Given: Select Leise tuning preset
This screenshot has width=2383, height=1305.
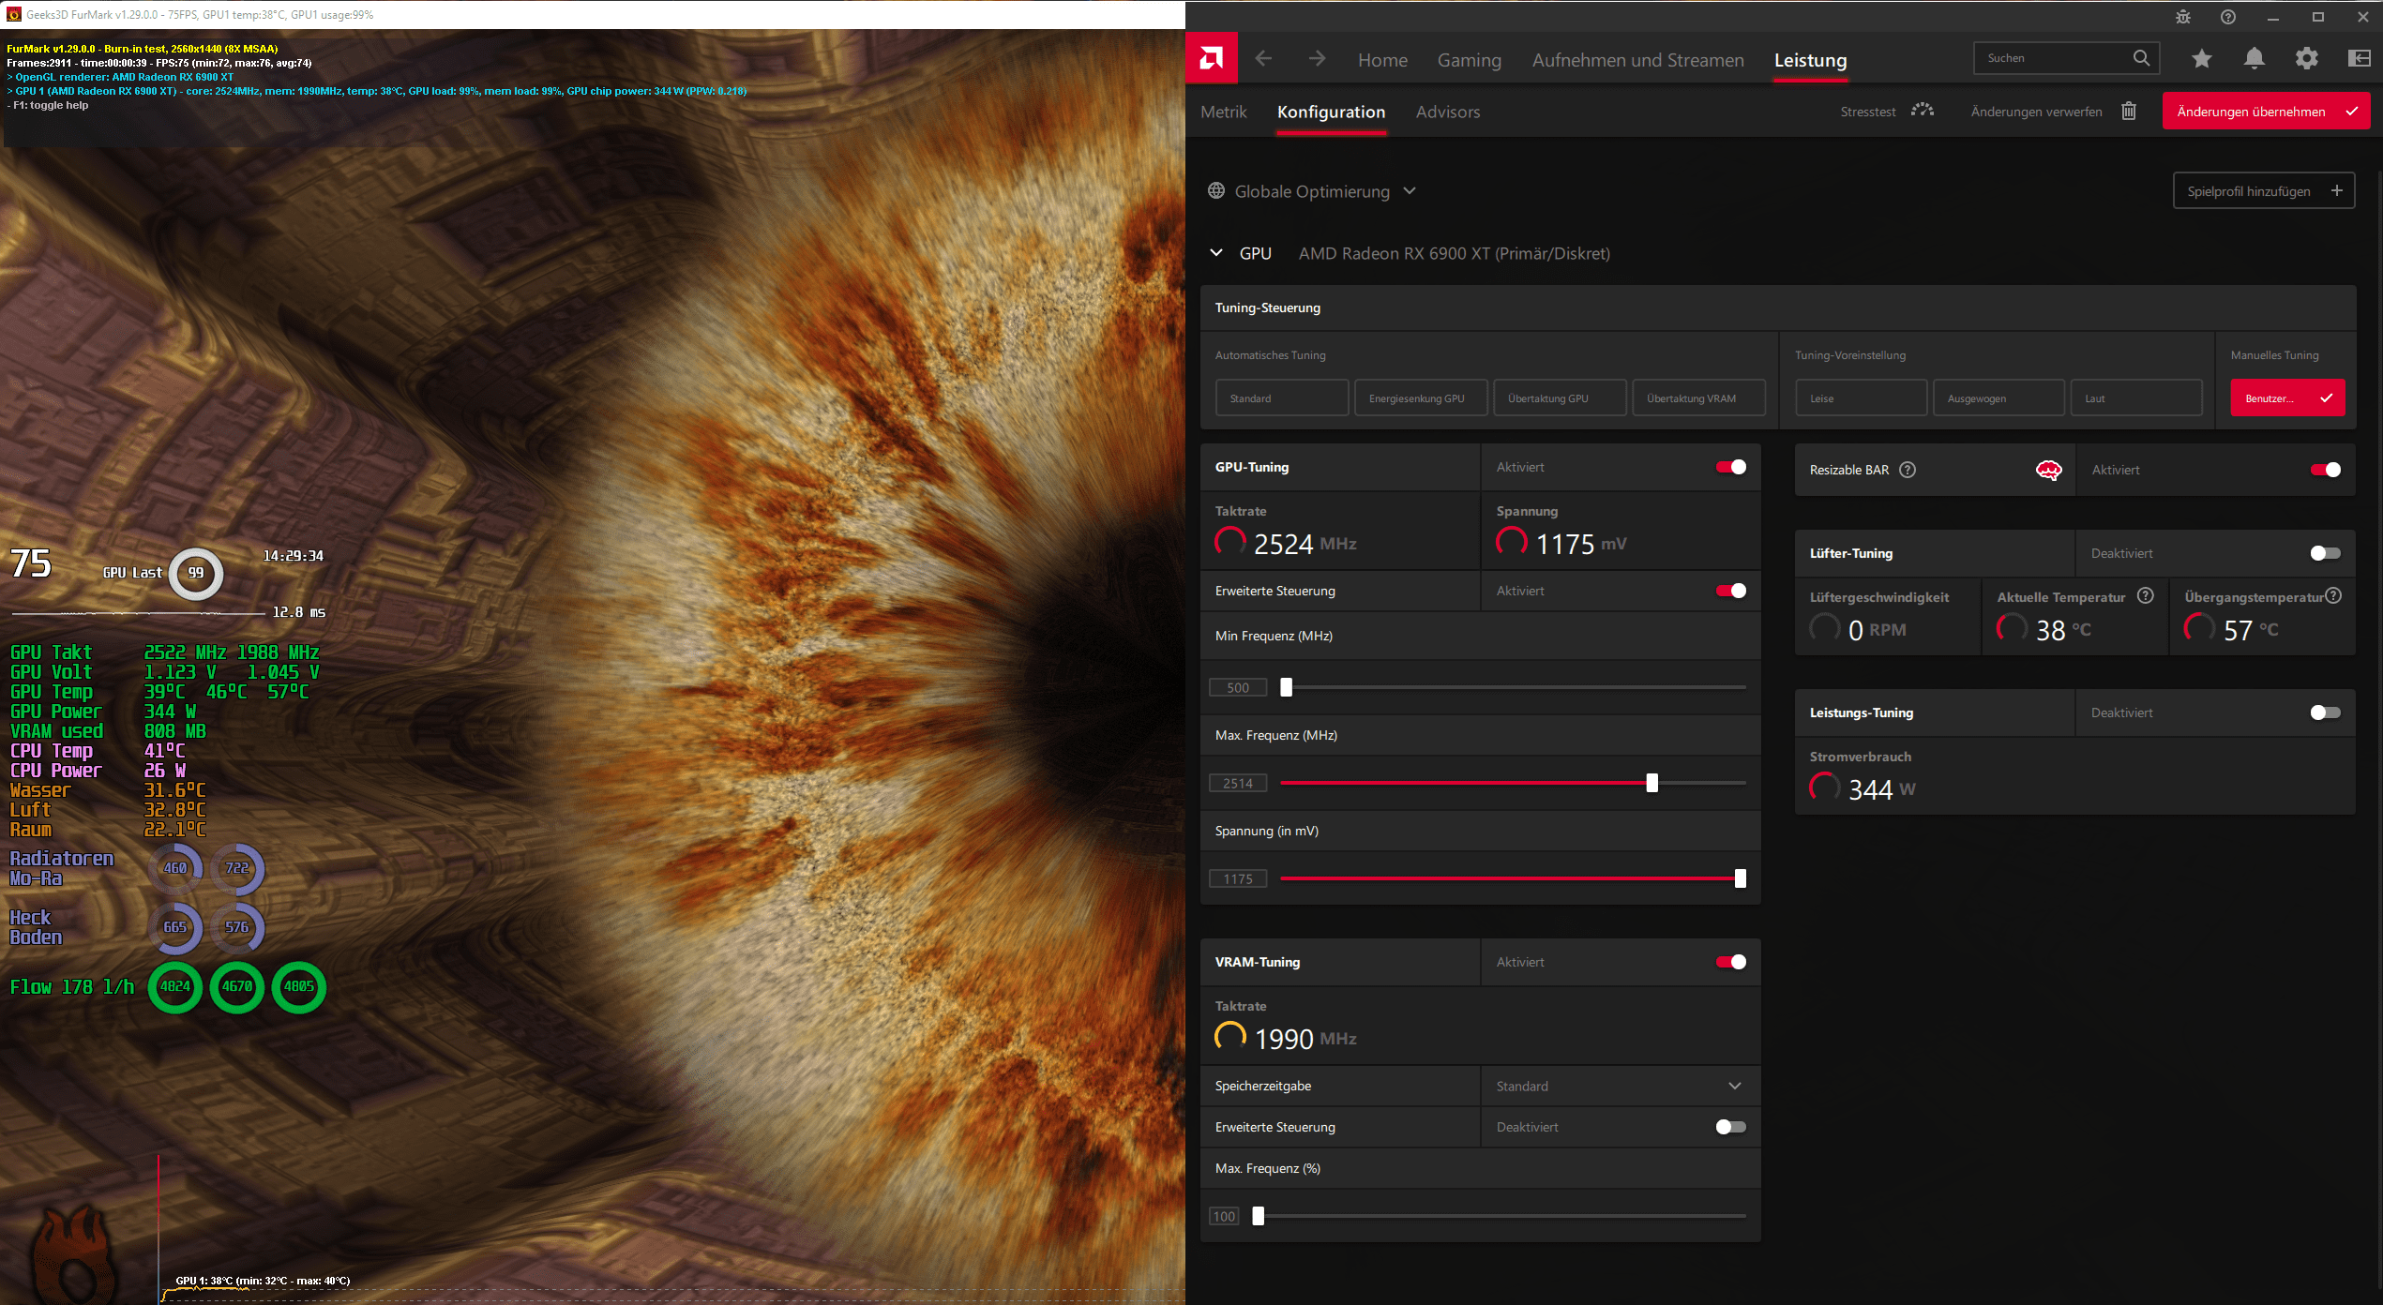Looking at the screenshot, I should coord(1861,397).
